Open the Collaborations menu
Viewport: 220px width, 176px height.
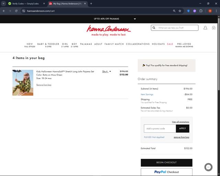click(138, 44)
